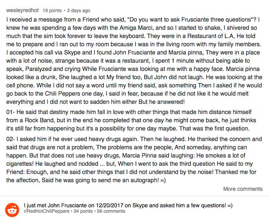The height and width of the screenshot is (221, 270).
Task: Click the phrase 'Chili Peppers one day' in the comment
Action: tap(74, 94)
